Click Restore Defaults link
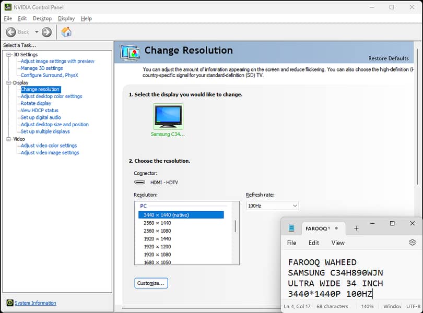This screenshot has height=313, width=423. 388,58
